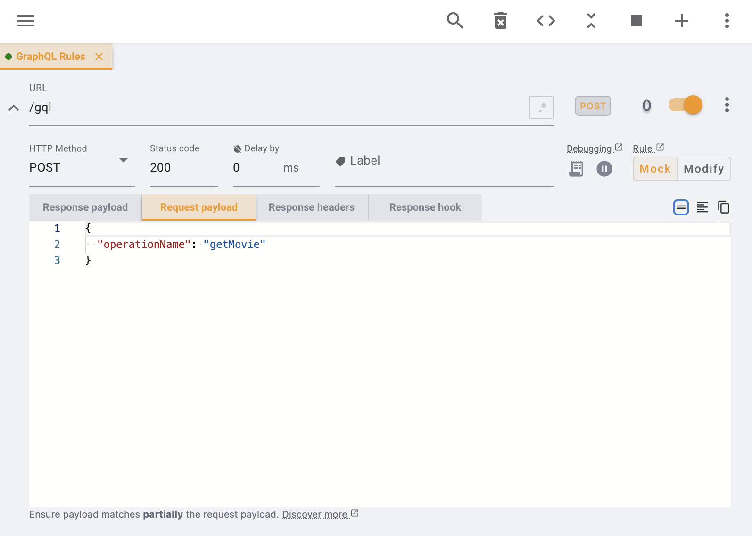Collapse the /gql rule with chevron
This screenshot has width=752, height=536.
(x=14, y=108)
